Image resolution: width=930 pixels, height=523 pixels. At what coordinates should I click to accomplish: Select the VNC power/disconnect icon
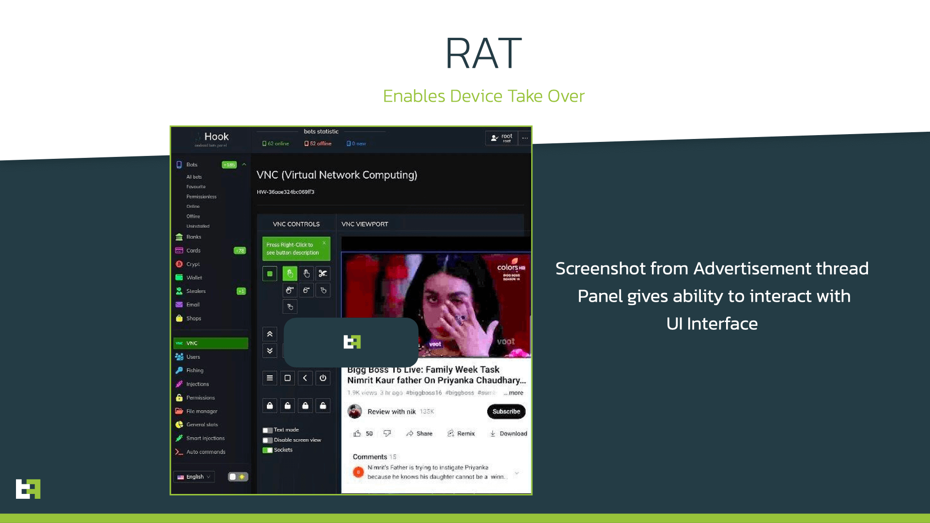click(x=323, y=377)
